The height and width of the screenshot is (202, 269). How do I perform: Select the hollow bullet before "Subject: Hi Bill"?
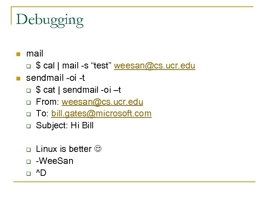(x=28, y=126)
